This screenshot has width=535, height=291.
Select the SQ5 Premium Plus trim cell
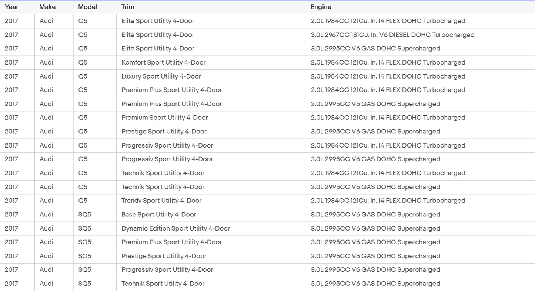[211, 242]
